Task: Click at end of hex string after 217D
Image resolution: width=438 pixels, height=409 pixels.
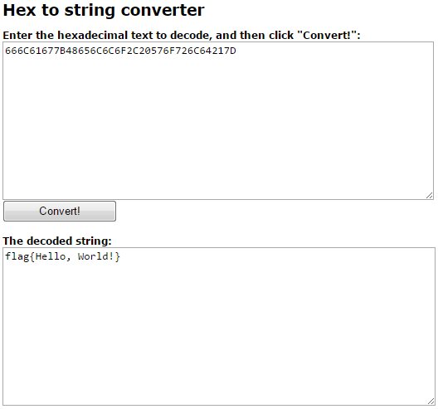Action: pyautogui.click(x=236, y=51)
